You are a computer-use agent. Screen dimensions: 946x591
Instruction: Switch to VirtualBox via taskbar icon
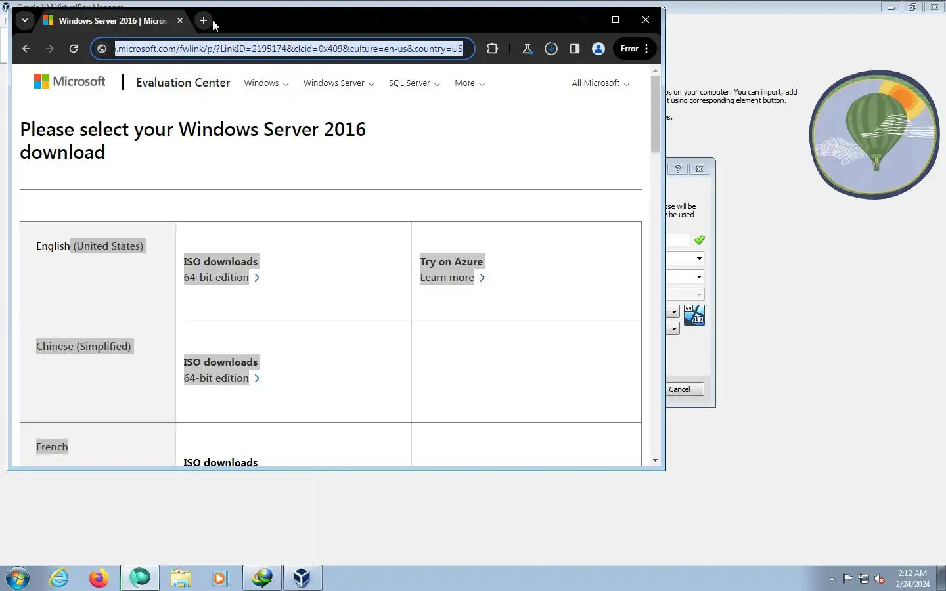(x=302, y=579)
